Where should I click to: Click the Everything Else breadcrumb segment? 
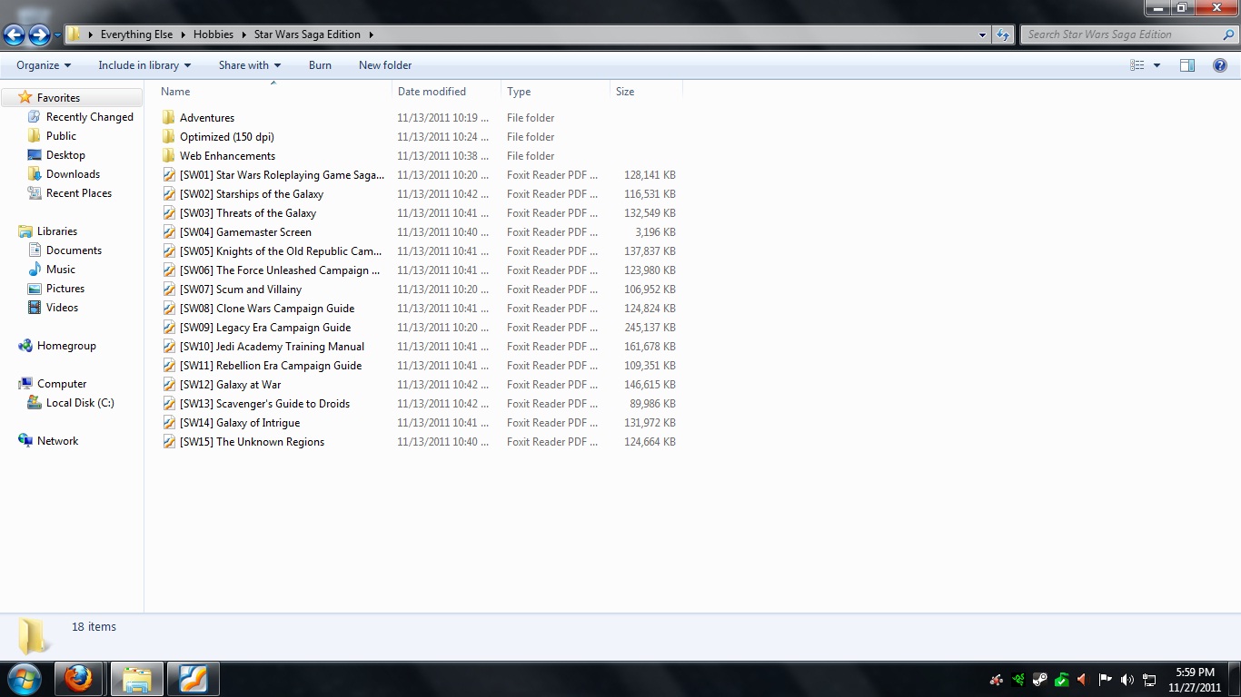point(136,34)
